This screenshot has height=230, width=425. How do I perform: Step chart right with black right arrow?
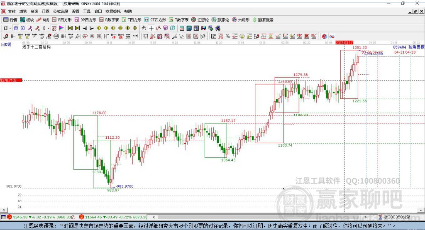coord(92,28)
